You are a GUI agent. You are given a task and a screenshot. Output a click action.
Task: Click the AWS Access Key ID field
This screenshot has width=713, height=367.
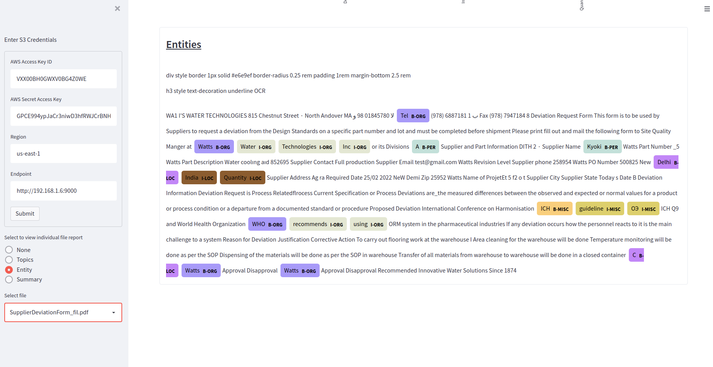click(64, 79)
